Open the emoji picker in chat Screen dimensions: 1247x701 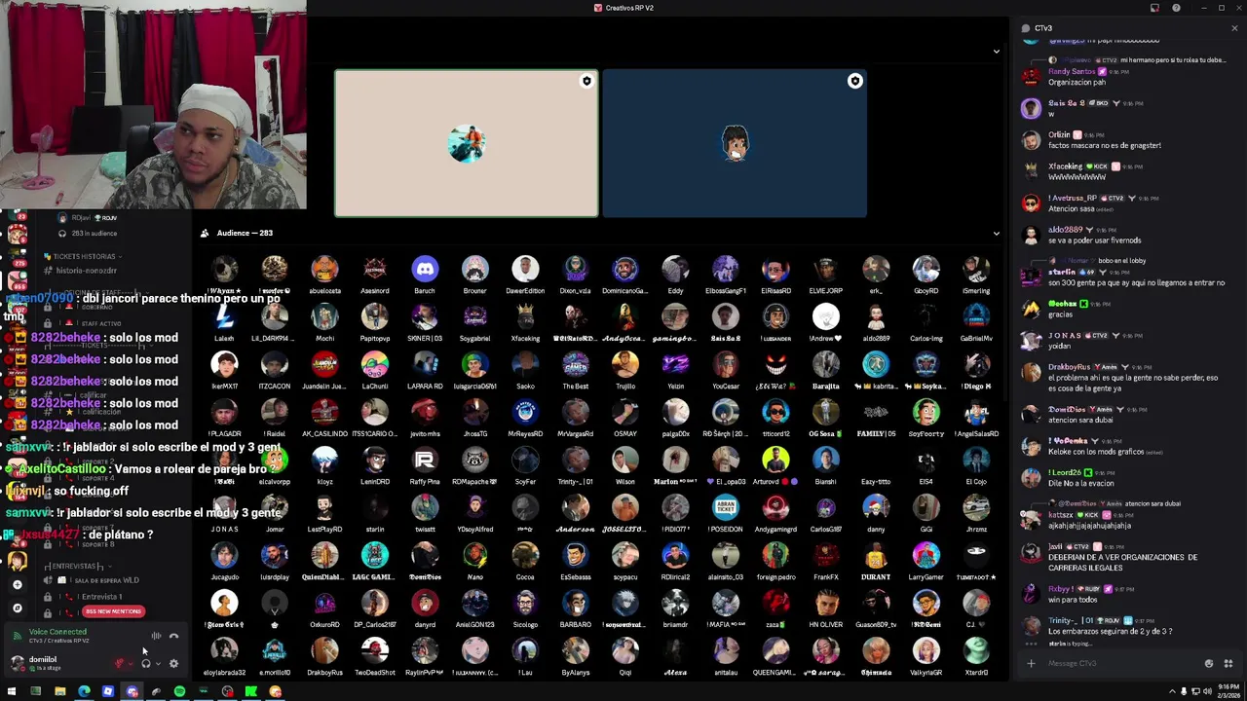tap(1209, 664)
